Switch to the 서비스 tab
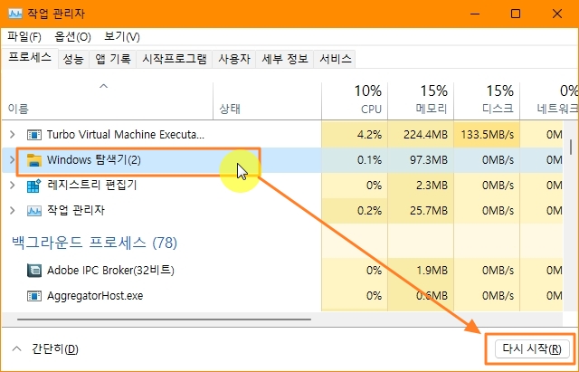Image resolution: width=579 pixels, height=372 pixels. [x=335, y=59]
